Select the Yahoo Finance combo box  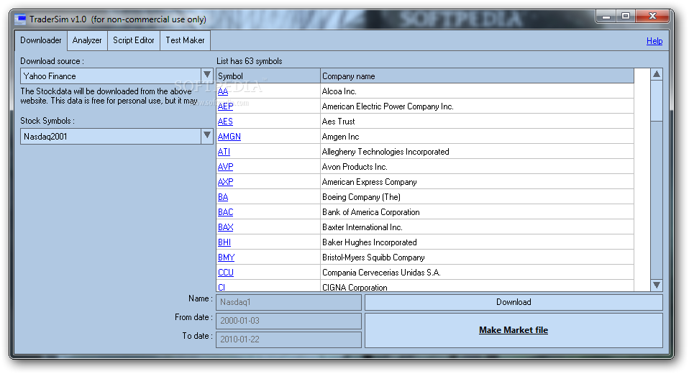click(117, 76)
